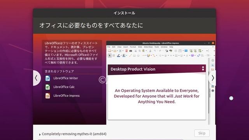Open the Tools menu in Impress

click(x=156, y=47)
